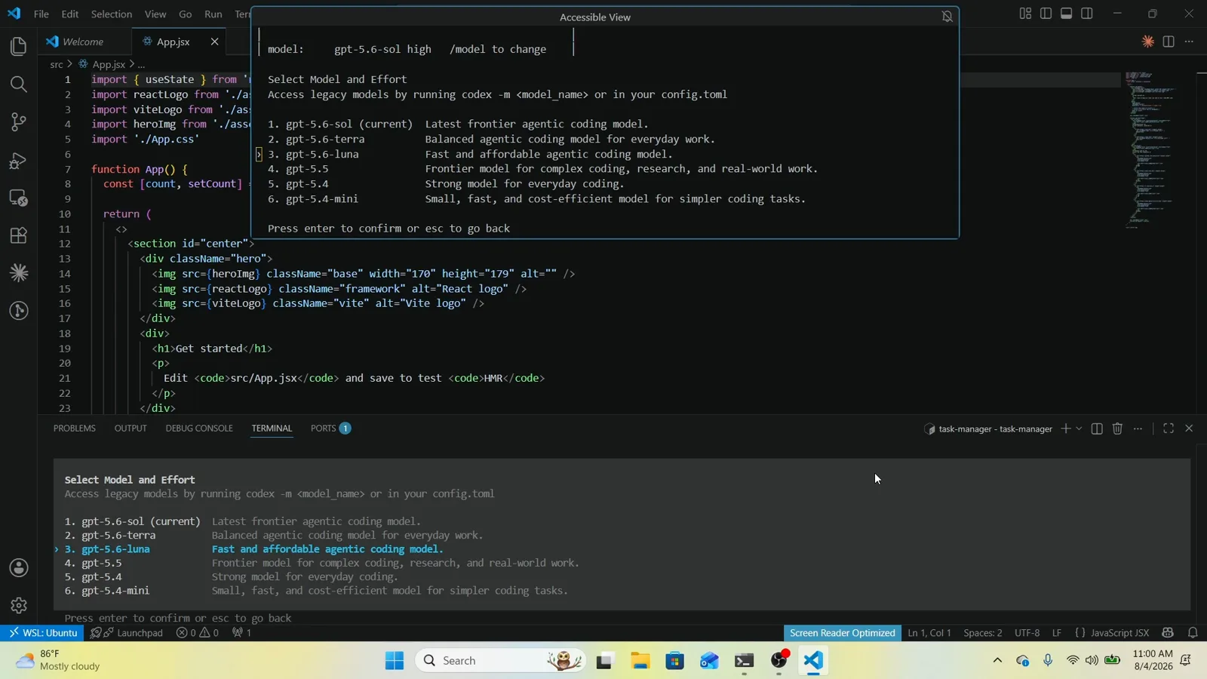This screenshot has height=679, width=1207.
Task: Open the Go menu
Action: pyautogui.click(x=186, y=14)
